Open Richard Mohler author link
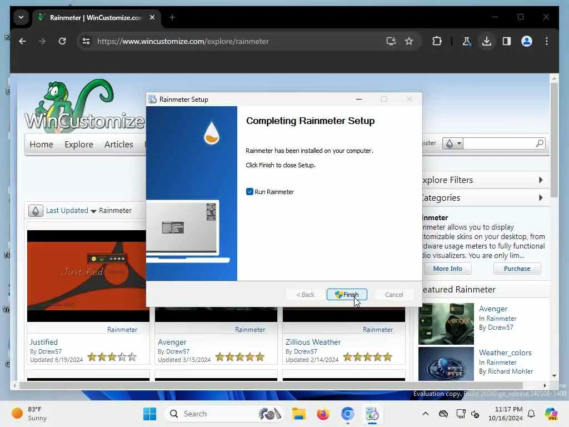The height and width of the screenshot is (427, 569). click(x=510, y=371)
